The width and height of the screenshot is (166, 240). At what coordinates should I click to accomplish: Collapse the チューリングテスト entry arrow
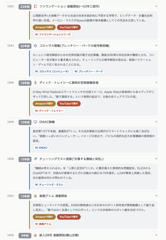tap(156, 159)
